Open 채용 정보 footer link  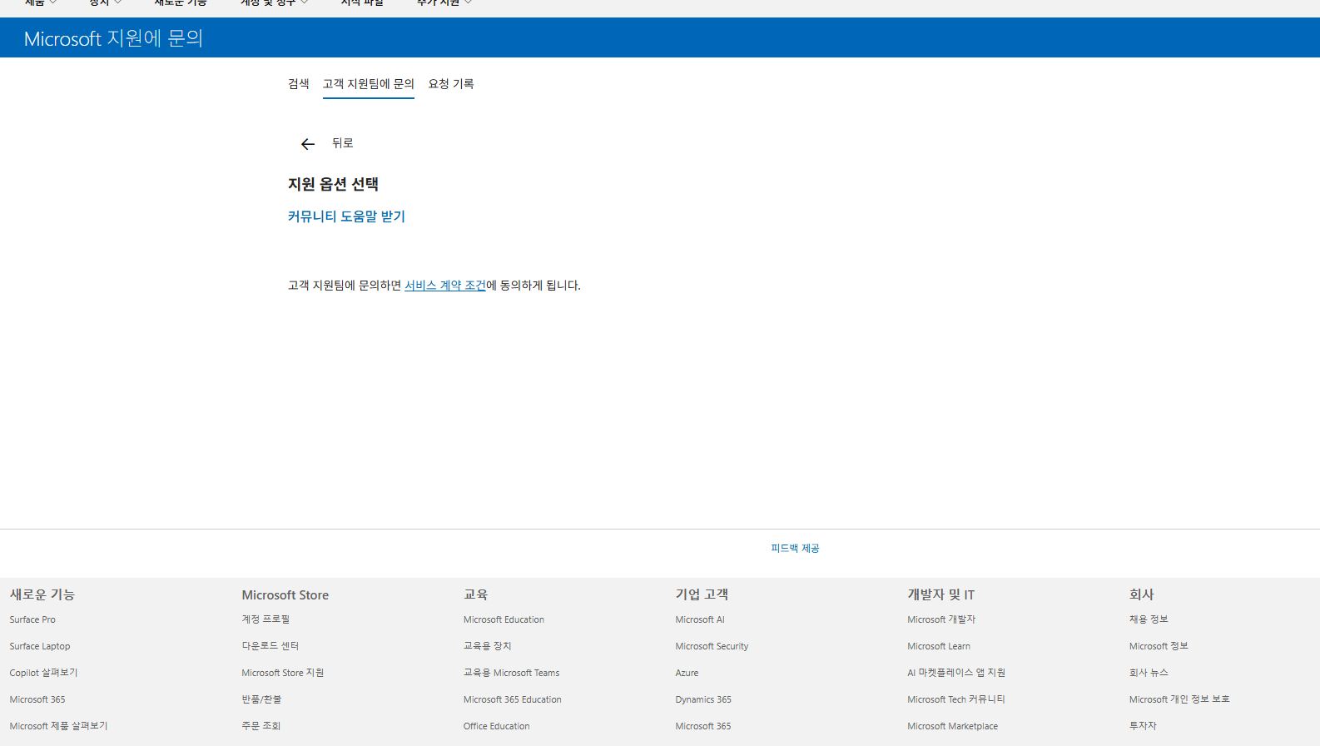tap(1149, 619)
